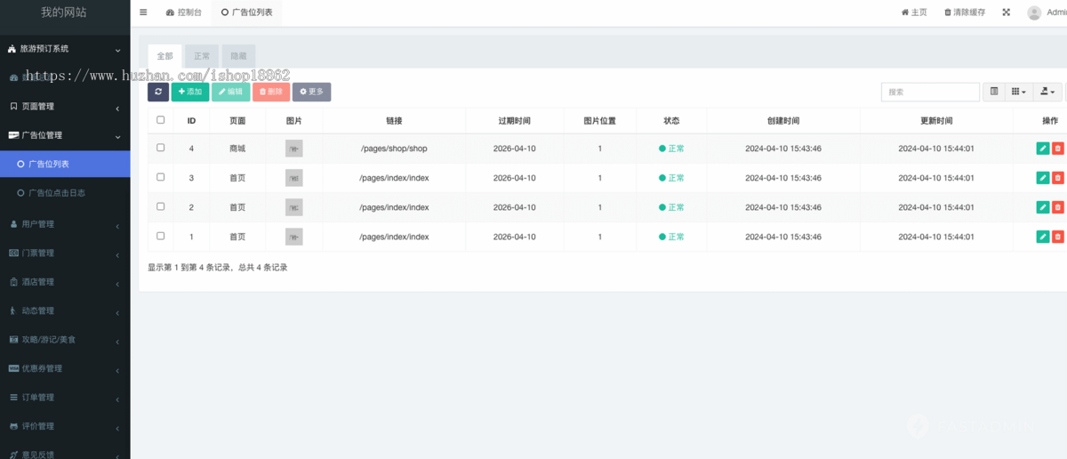Click green edit icon for row ID 1
The image size is (1067, 459).
point(1043,237)
